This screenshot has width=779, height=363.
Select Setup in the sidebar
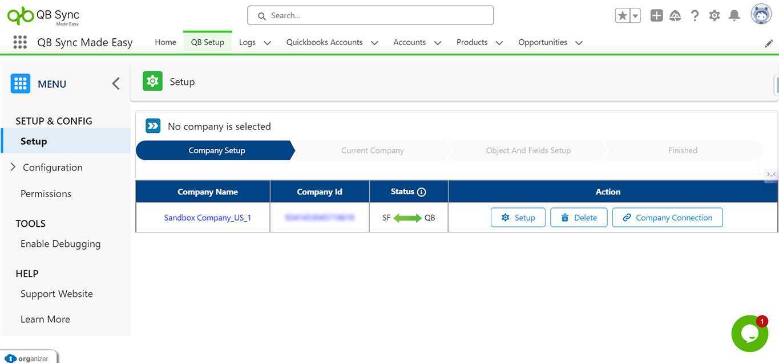point(66,141)
